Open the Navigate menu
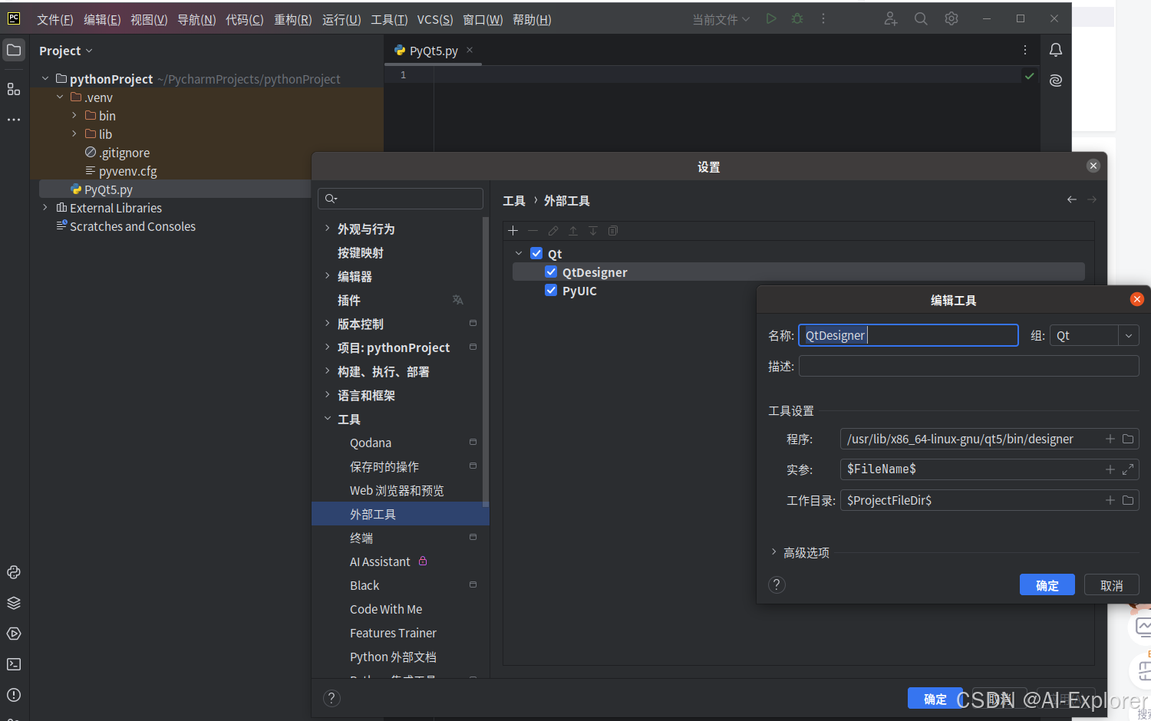The height and width of the screenshot is (721, 1151). [196, 19]
